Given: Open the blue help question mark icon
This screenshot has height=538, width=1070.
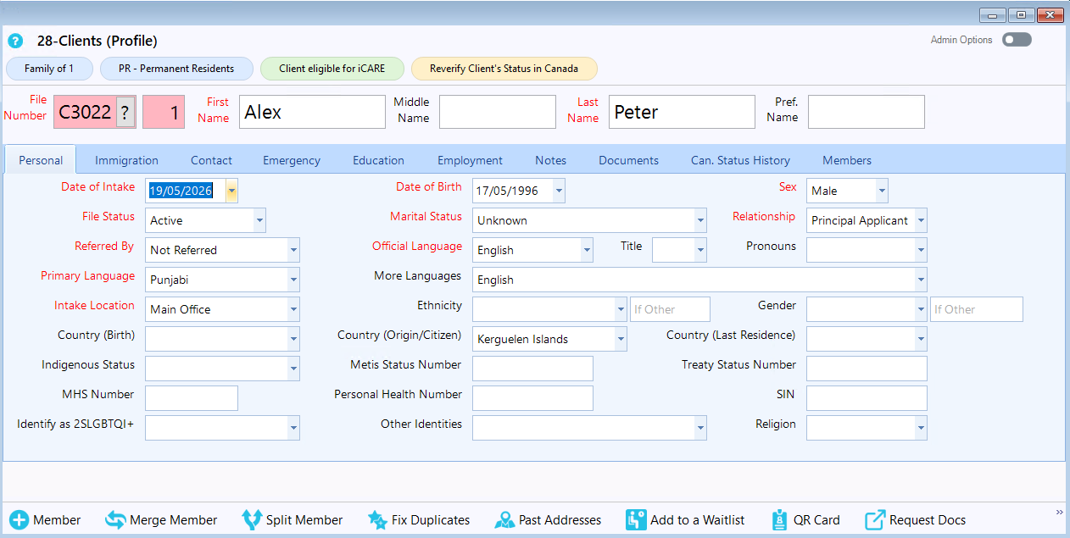Looking at the screenshot, I should click(15, 41).
